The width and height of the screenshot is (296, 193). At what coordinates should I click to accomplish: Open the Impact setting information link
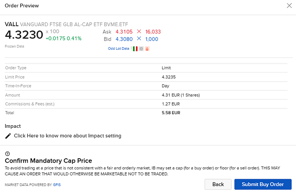[68, 136]
